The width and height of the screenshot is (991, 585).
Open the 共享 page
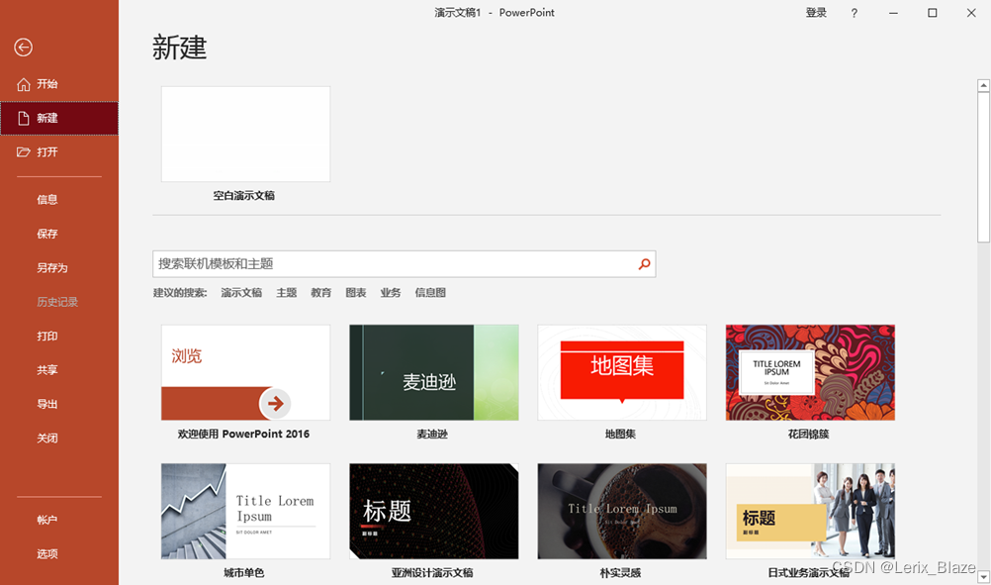click(47, 370)
